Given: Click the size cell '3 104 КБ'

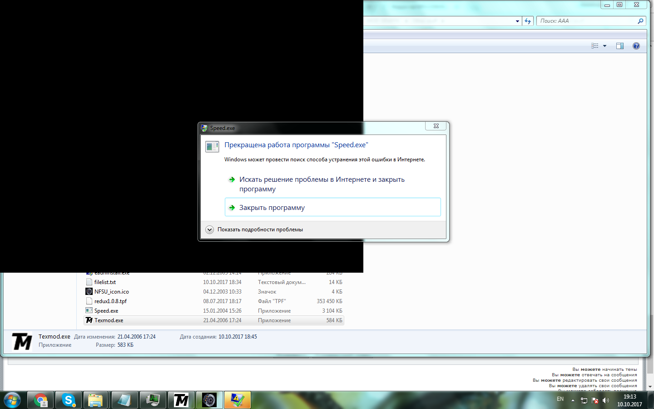Looking at the screenshot, I should click(x=332, y=311).
